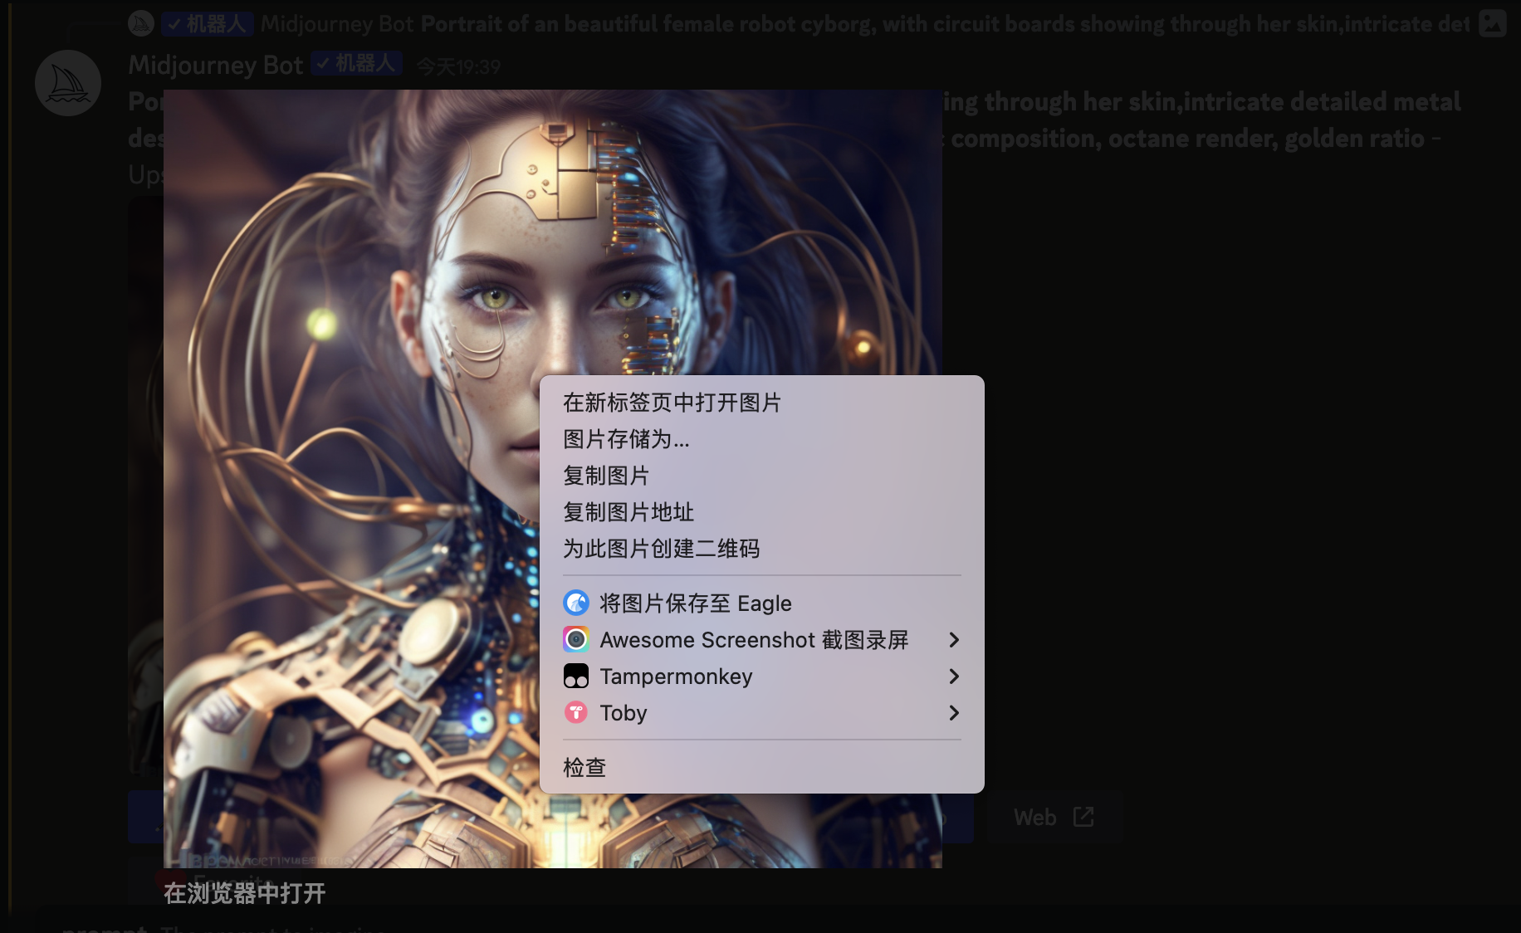
Task: Click the Midjourney Bot username in message header
Action: pos(216,65)
